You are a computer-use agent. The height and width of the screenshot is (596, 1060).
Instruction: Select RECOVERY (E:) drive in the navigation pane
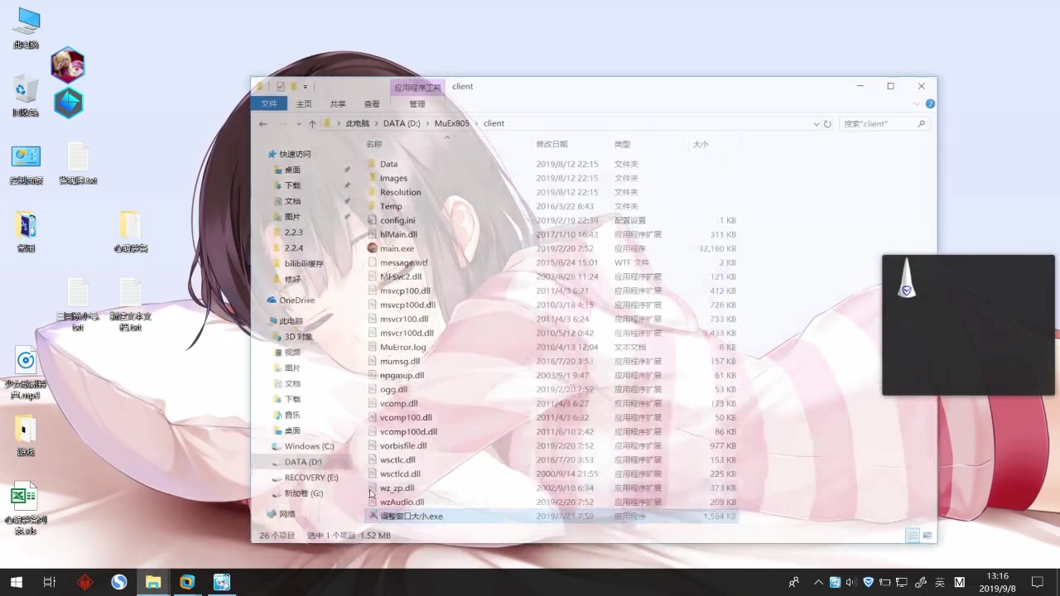311,478
